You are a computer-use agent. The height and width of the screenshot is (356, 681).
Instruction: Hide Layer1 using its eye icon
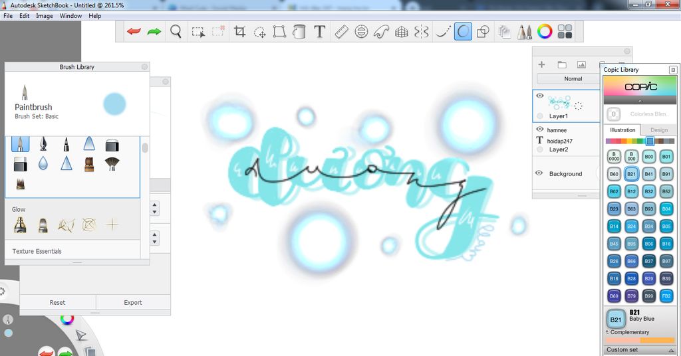point(540,96)
